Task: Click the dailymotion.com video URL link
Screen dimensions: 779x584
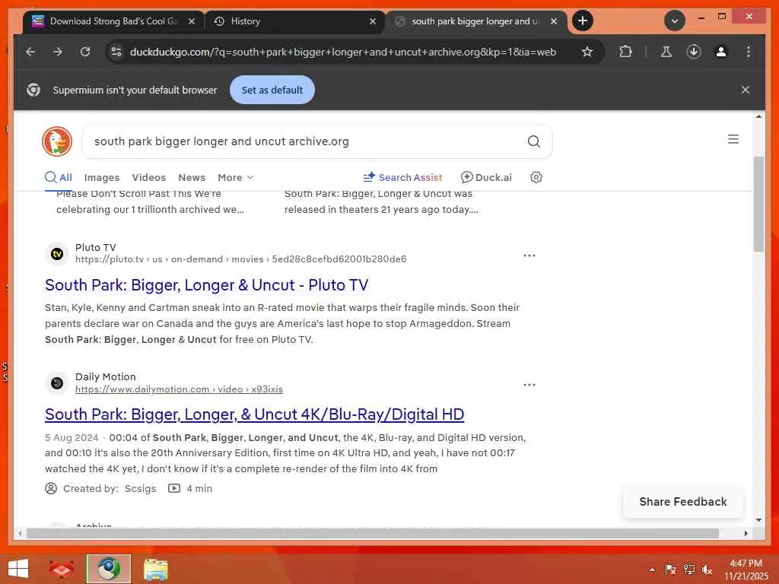Action: tap(179, 389)
